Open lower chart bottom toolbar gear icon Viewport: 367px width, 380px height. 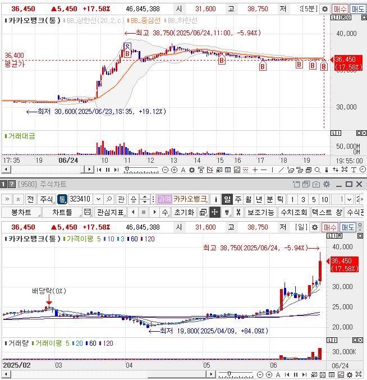(x=349, y=375)
